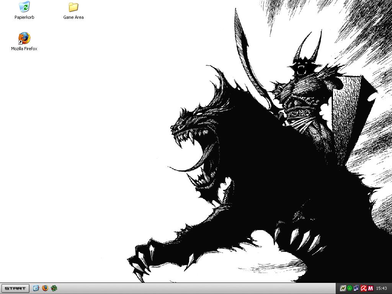Click the Papierkorb label text

coord(24,17)
